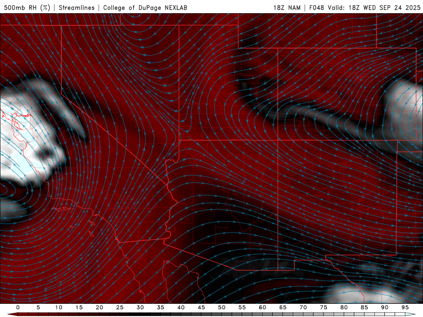Click the "Streamlines" label in header
Image resolution: width=423 pixels, height=317 pixels.
(77, 7)
